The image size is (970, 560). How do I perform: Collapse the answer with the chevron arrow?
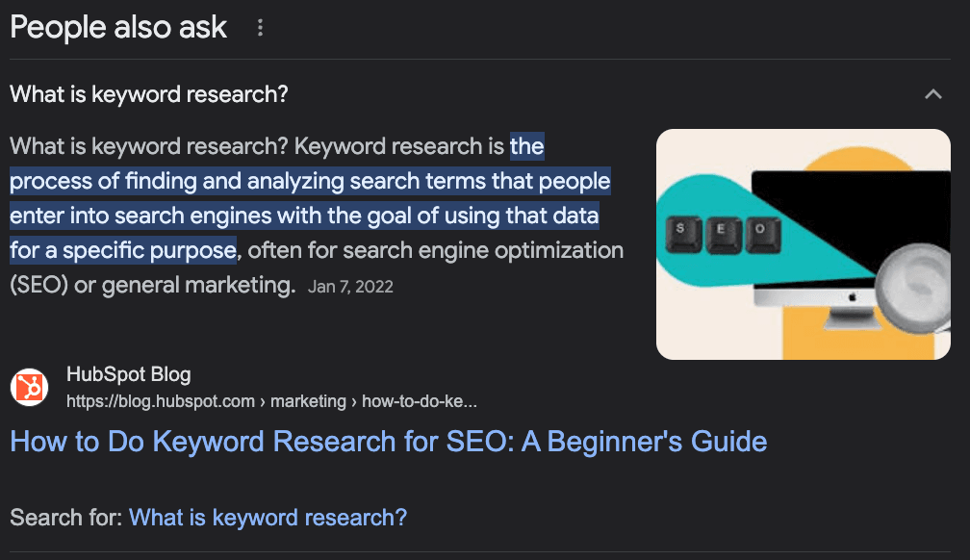932,94
